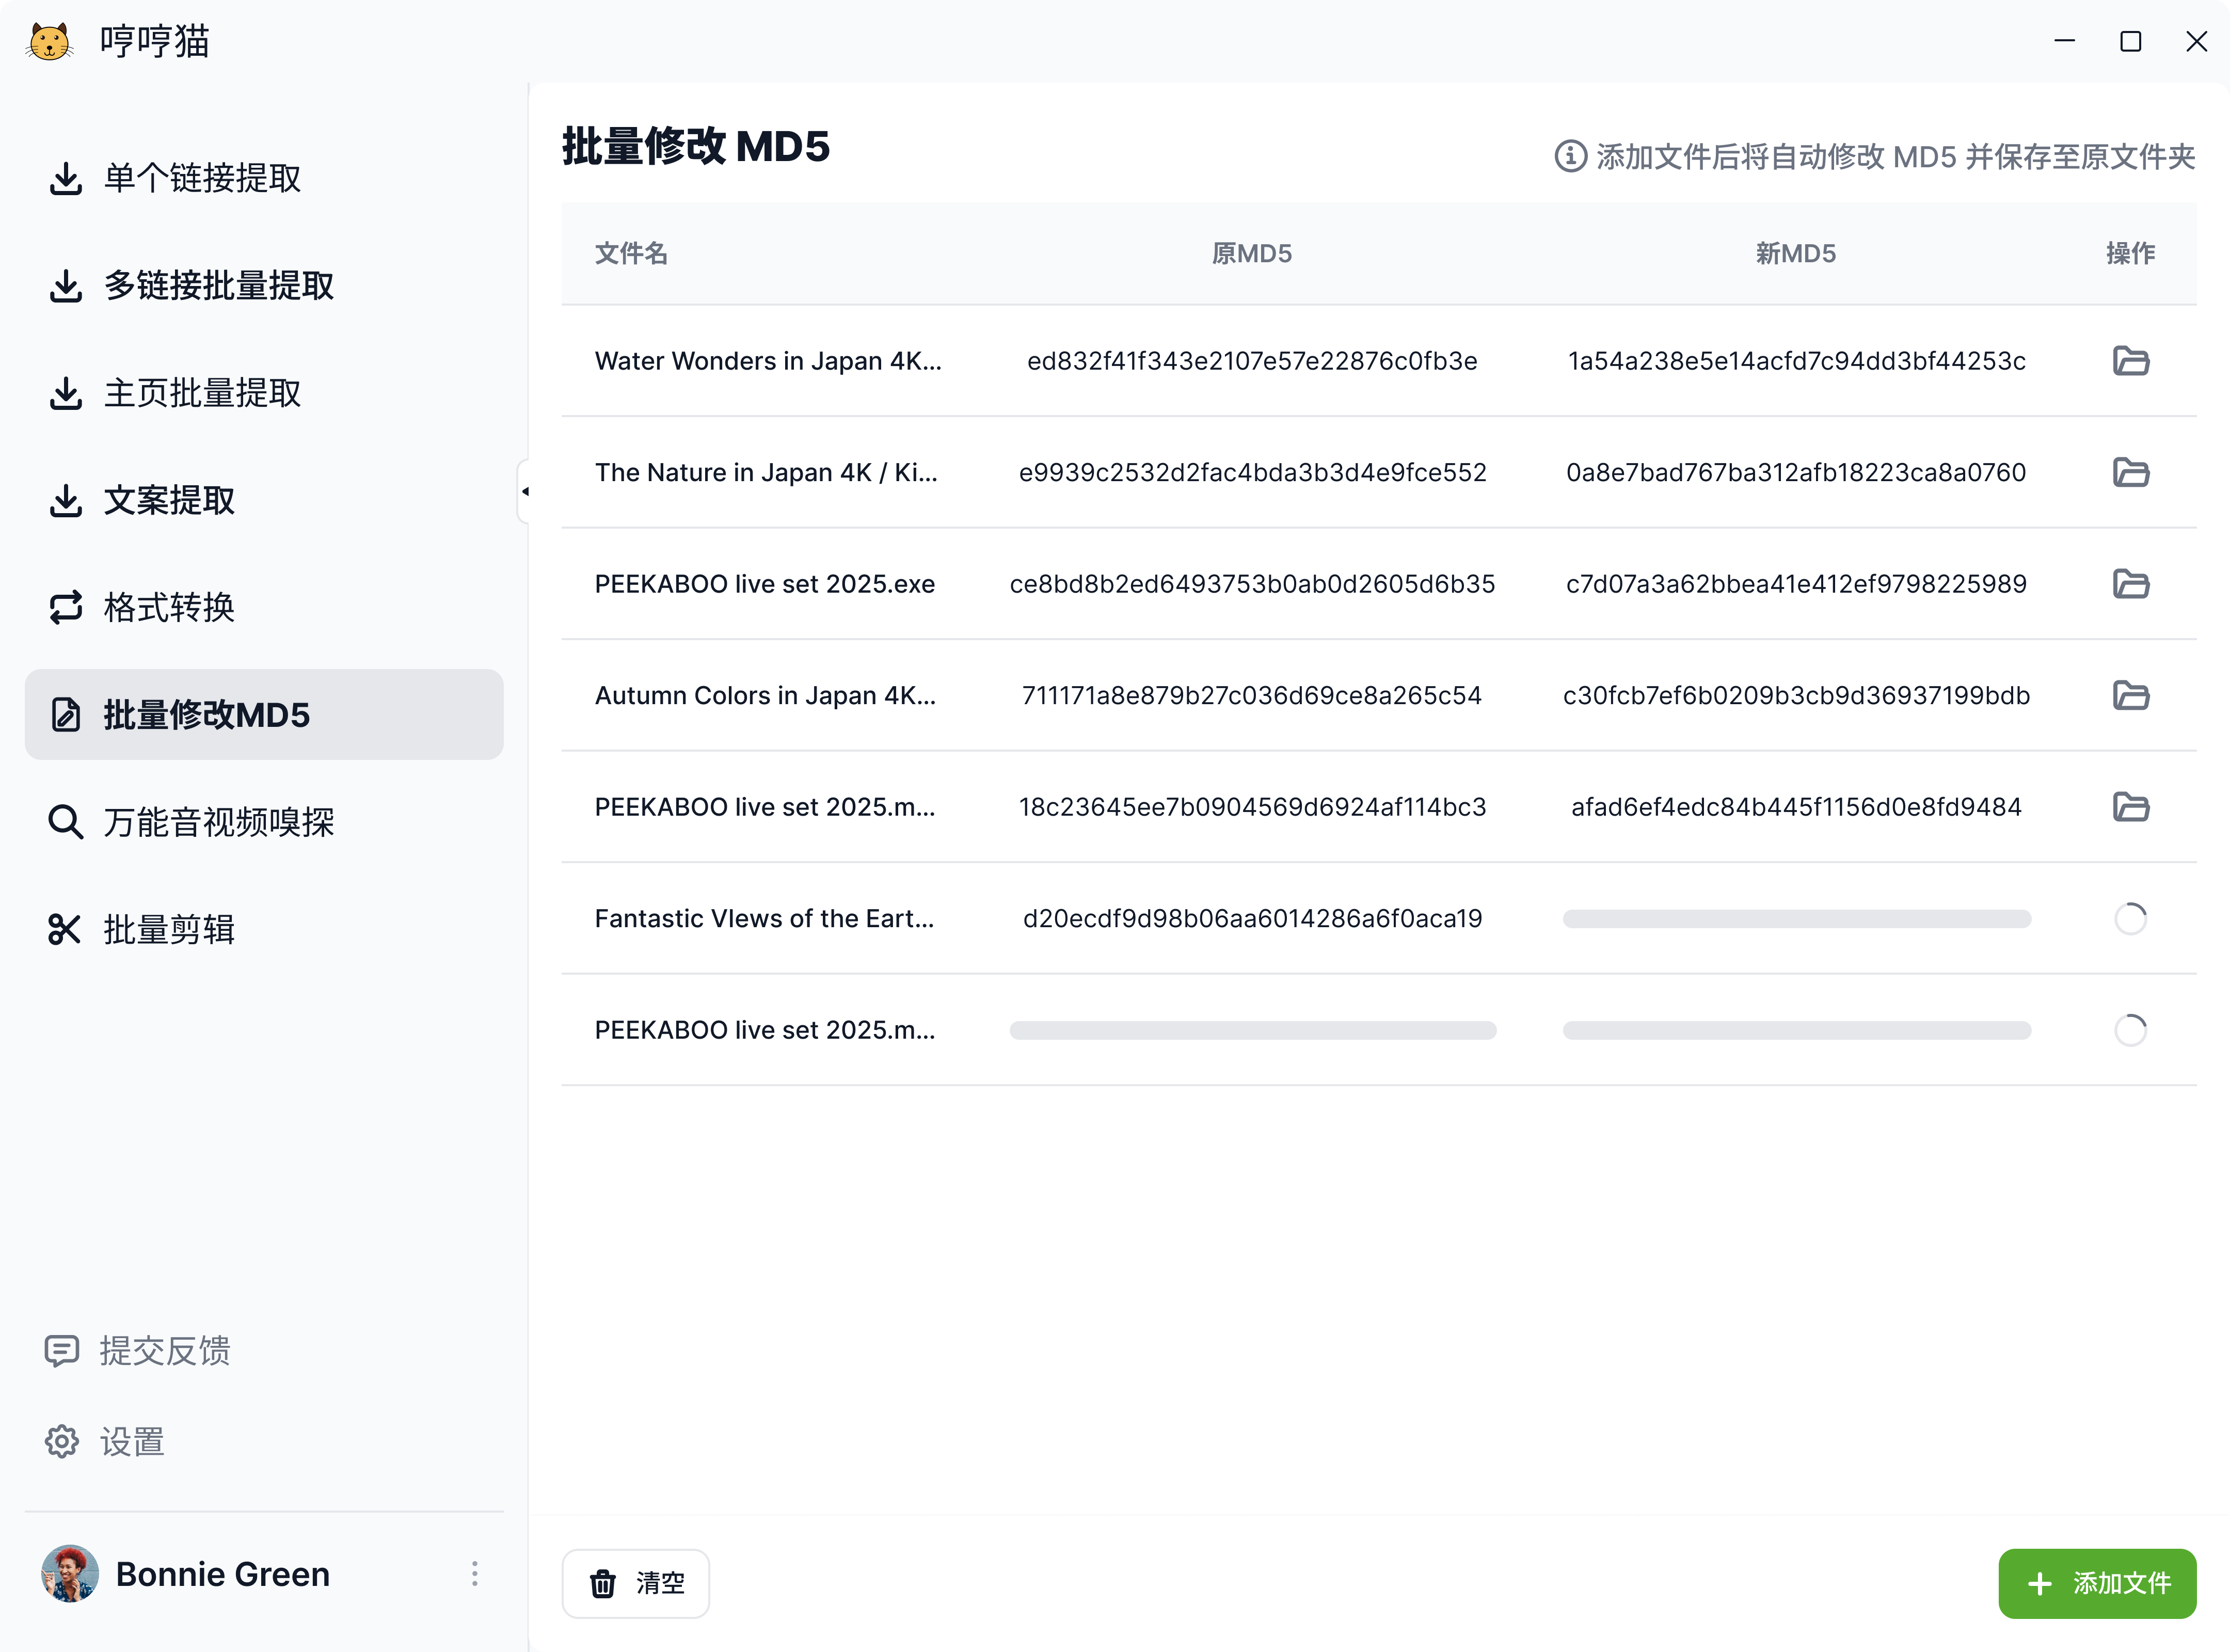Click the 文案提取 download icon
Viewport: 2230px width, 1652px height.
click(65, 501)
